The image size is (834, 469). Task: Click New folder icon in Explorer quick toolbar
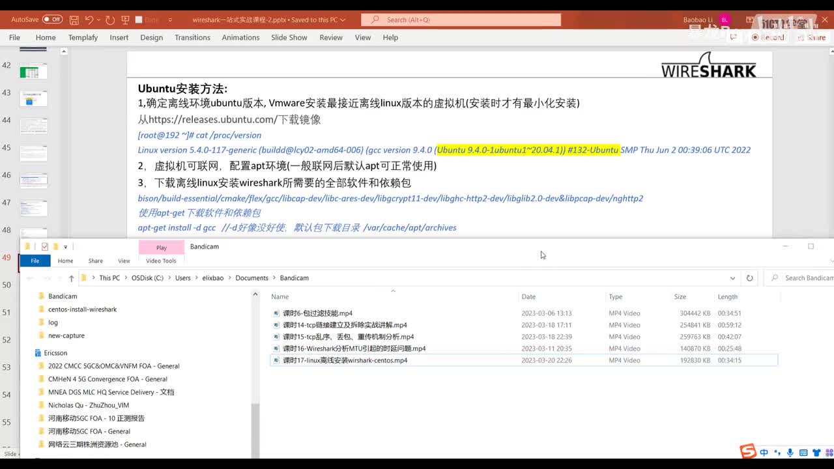[55, 247]
